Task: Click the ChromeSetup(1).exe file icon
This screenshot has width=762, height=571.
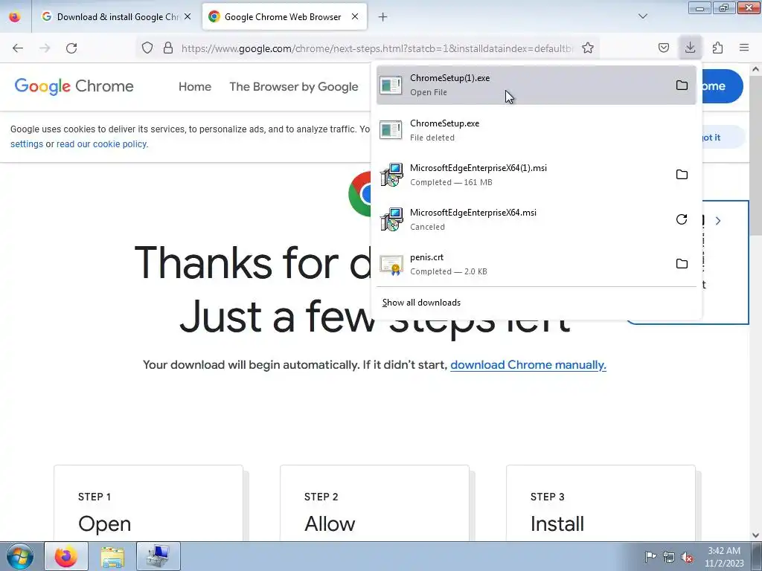Action: (x=391, y=85)
